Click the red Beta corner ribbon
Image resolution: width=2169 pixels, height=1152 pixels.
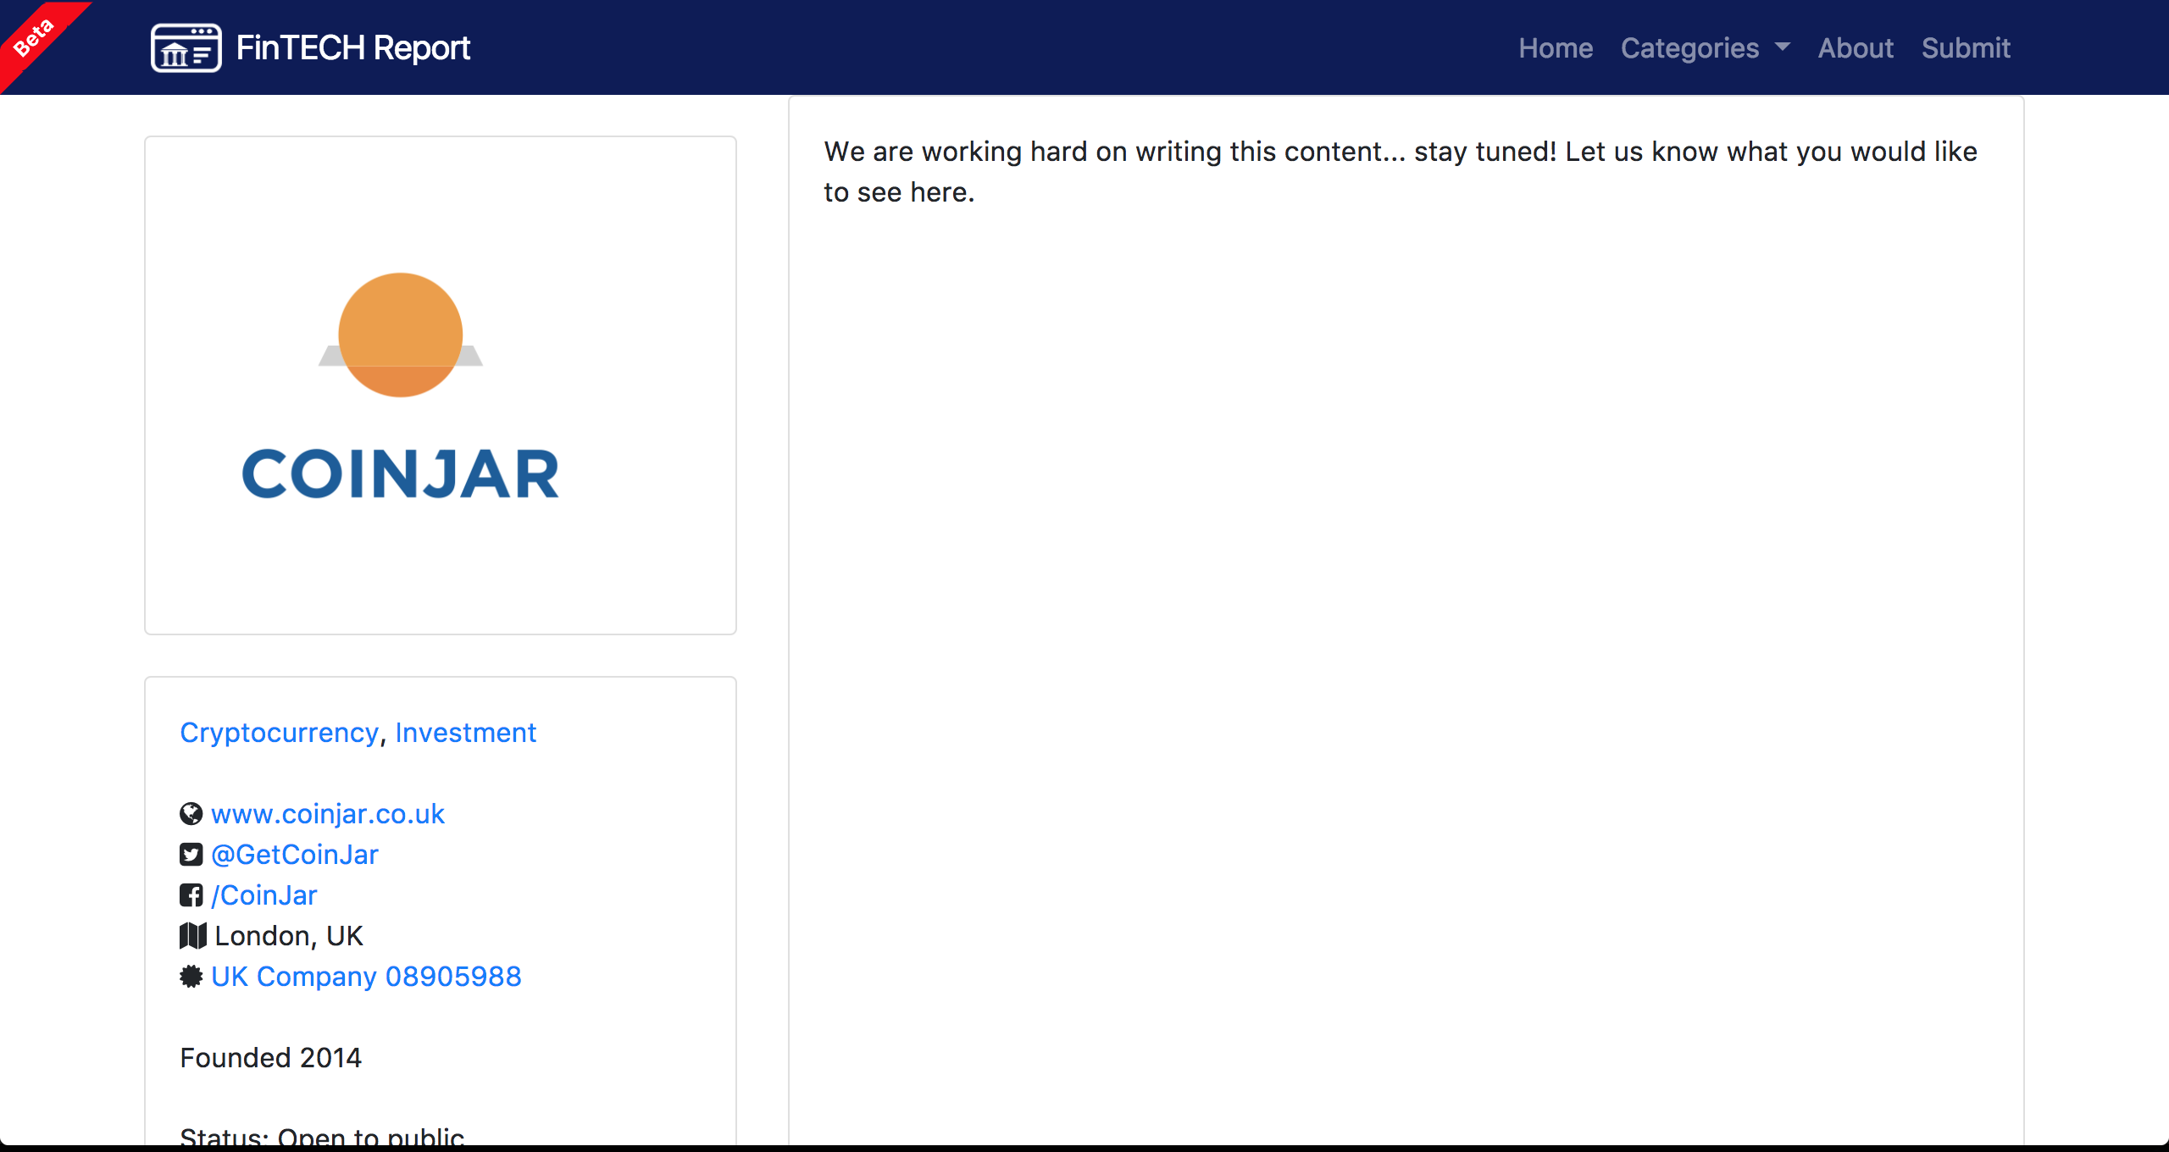(x=34, y=37)
